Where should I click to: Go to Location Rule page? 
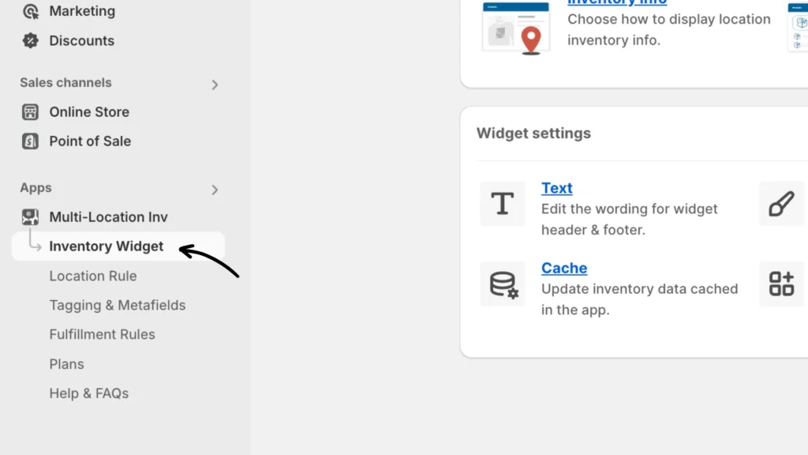93,276
